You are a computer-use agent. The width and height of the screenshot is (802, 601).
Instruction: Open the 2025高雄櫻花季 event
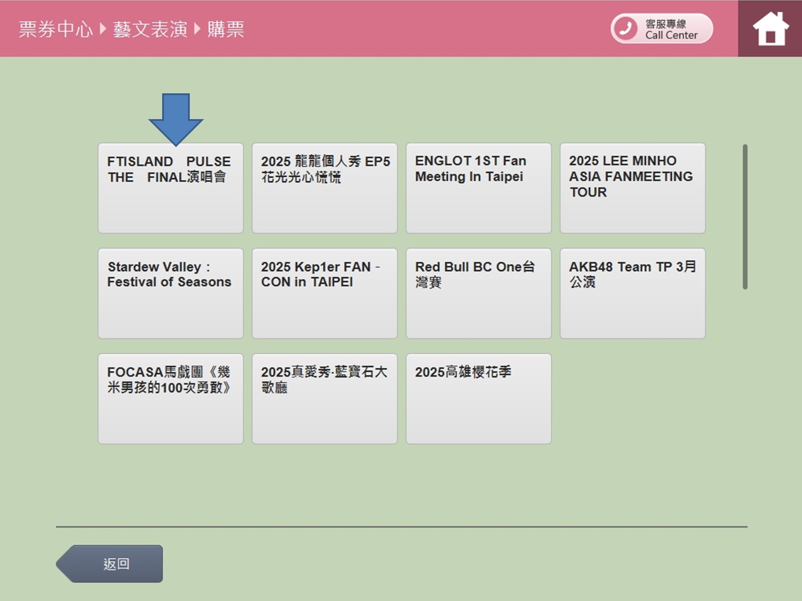[x=478, y=398]
